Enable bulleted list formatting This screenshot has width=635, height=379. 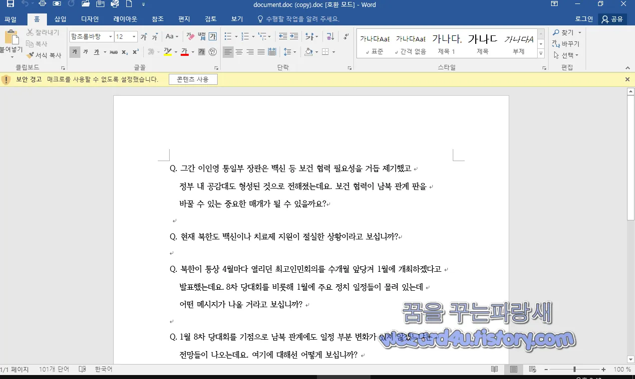(x=229, y=36)
